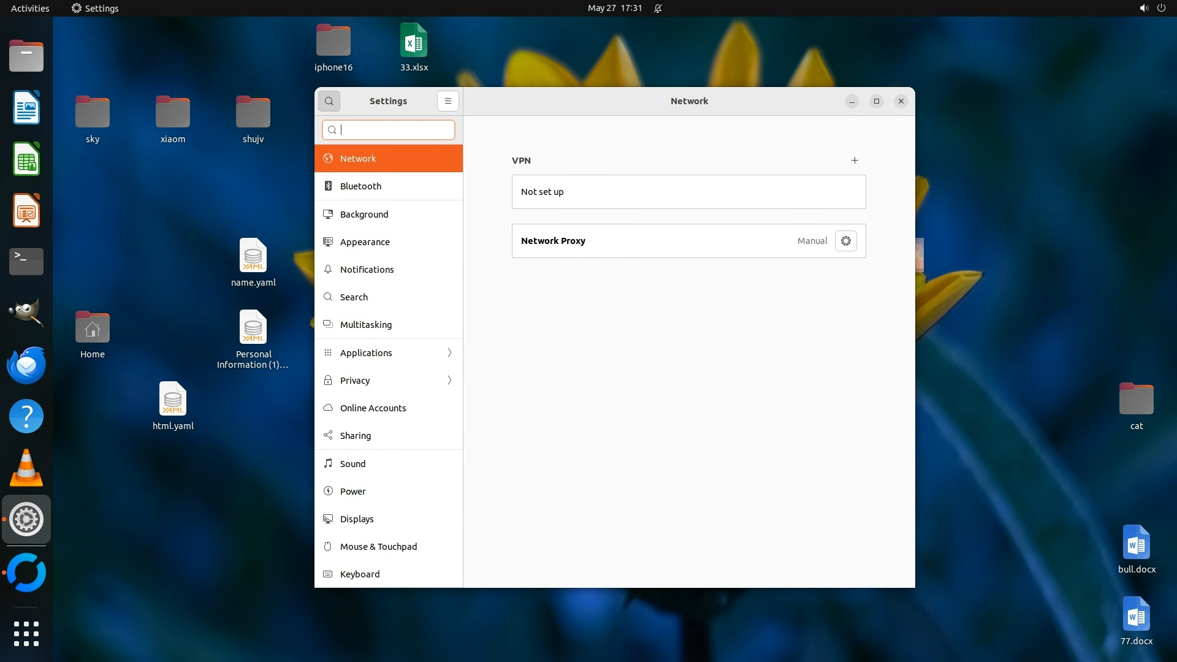Toggle the Settings search button

tap(329, 101)
